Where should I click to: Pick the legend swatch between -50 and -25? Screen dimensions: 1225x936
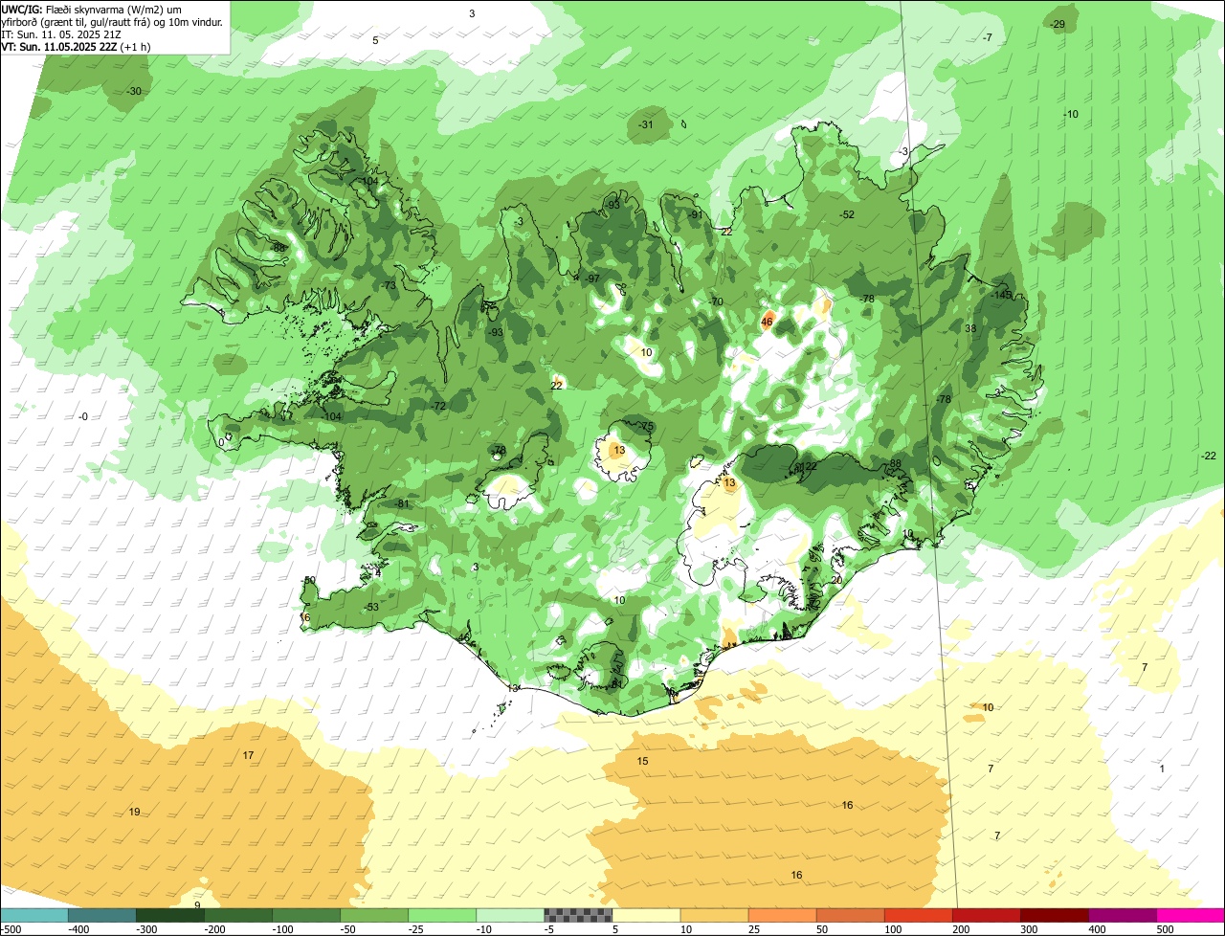374,915
